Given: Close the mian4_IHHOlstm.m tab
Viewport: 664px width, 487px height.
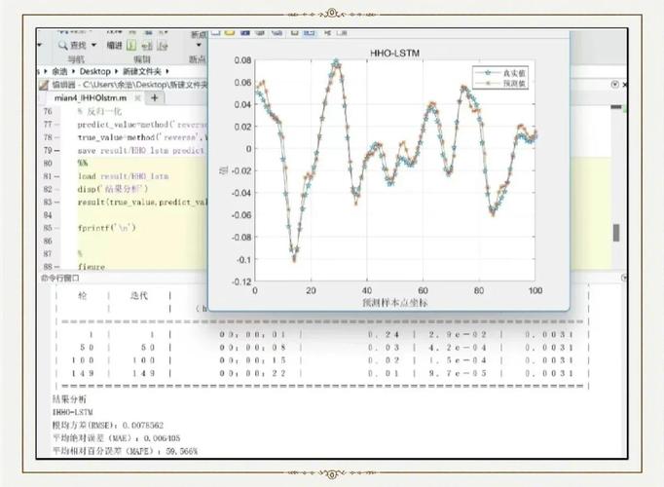Looking at the screenshot, I should coord(137,97).
